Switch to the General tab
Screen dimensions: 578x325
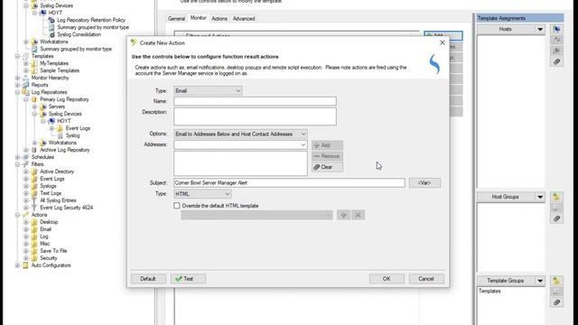coord(176,18)
